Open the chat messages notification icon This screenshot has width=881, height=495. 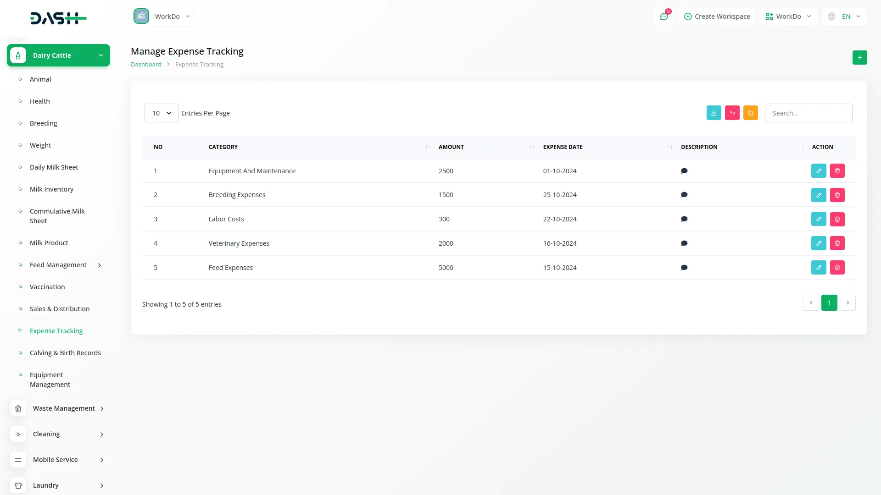click(x=664, y=17)
